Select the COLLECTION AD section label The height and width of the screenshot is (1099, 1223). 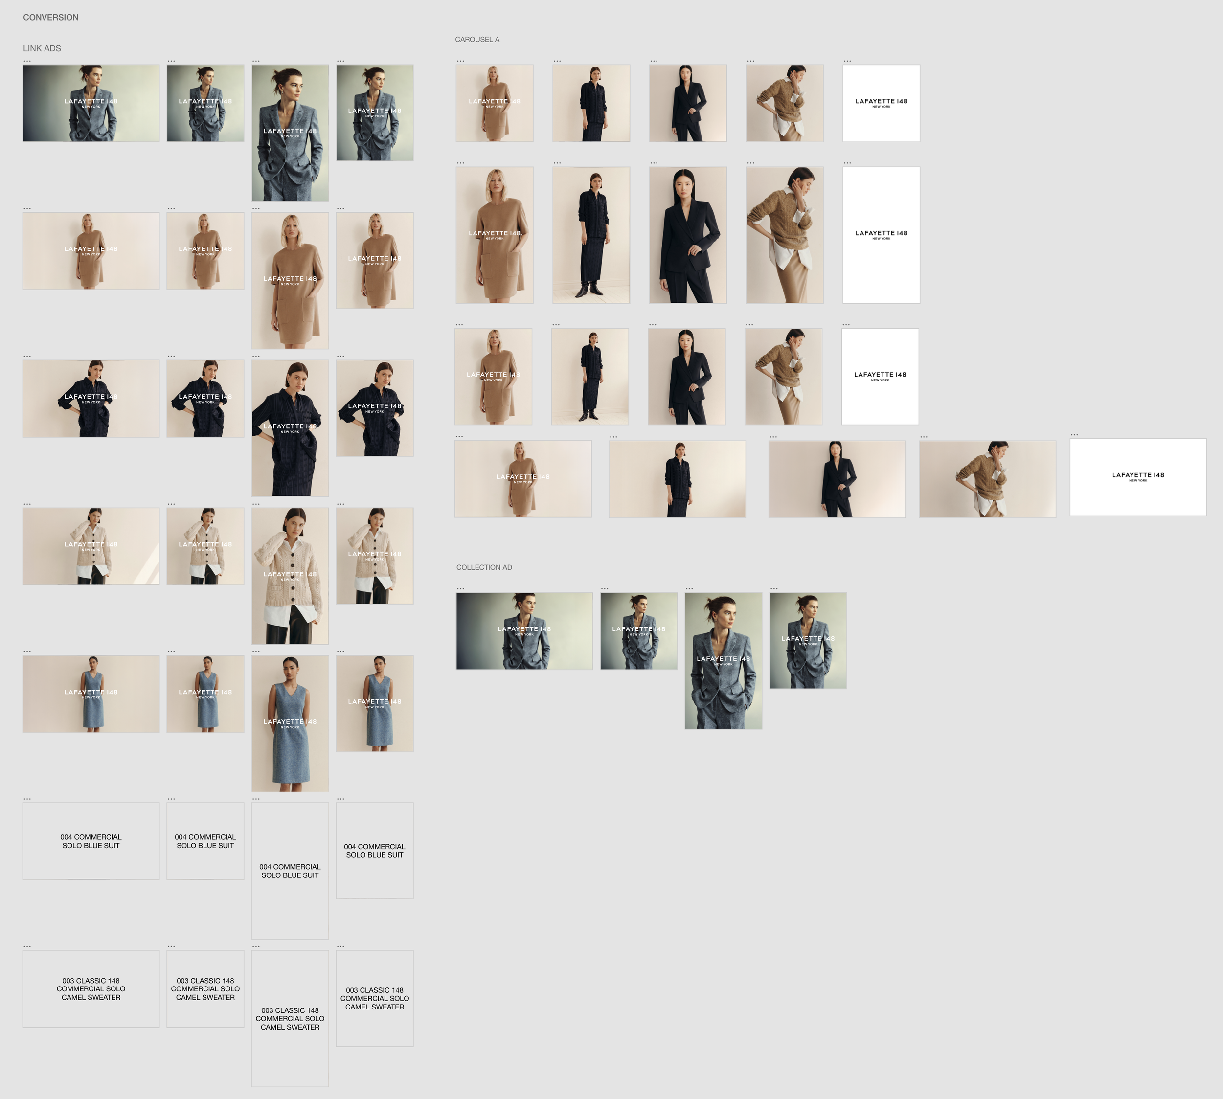click(x=484, y=568)
